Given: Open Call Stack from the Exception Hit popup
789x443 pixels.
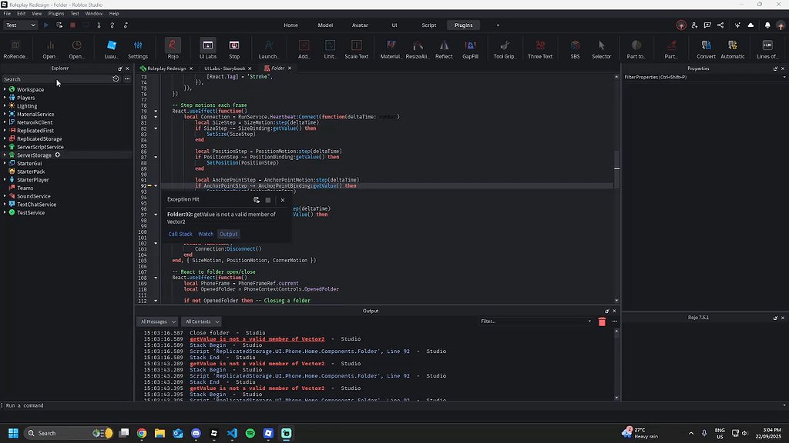Looking at the screenshot, I should (180, 234).
